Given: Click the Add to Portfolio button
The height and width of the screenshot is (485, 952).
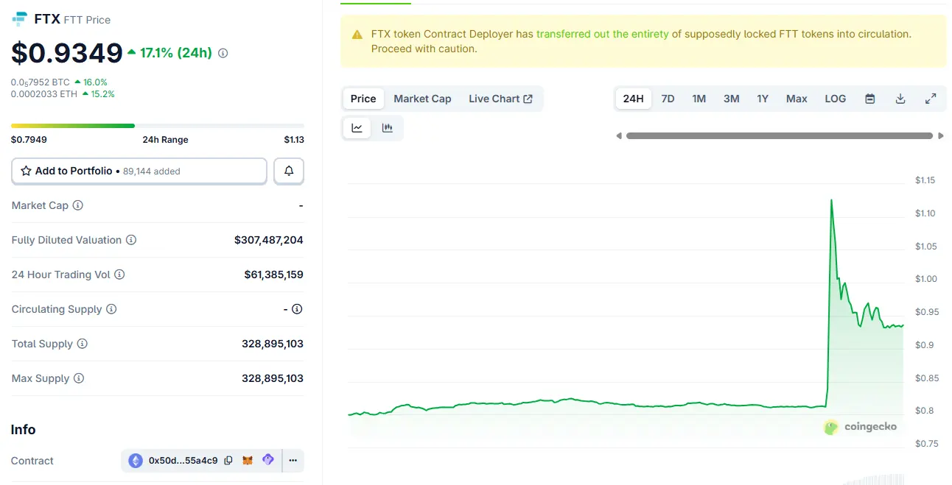Looking at the screenshot, I should click(x=139, y=171).
